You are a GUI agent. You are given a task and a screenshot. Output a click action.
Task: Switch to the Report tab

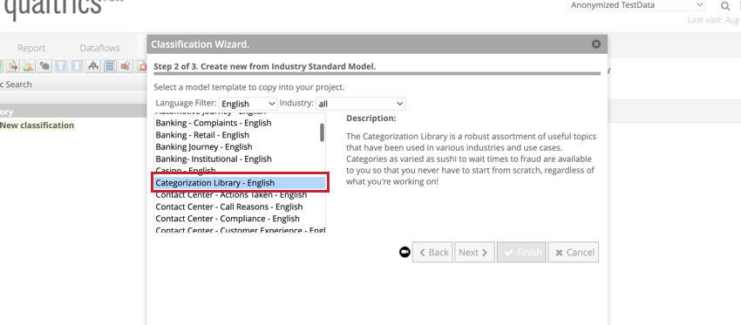pyautogui.click(x=31, y=48)
